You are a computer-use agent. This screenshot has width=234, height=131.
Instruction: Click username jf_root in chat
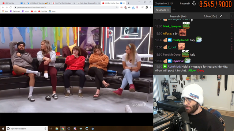click(172, 47)
